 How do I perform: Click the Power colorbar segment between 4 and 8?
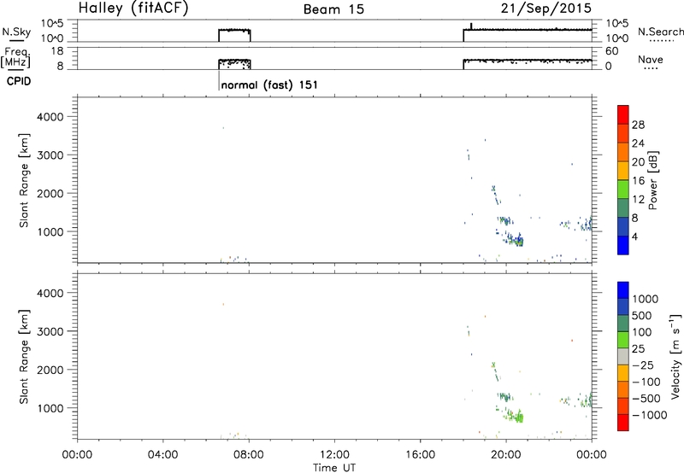623,227
